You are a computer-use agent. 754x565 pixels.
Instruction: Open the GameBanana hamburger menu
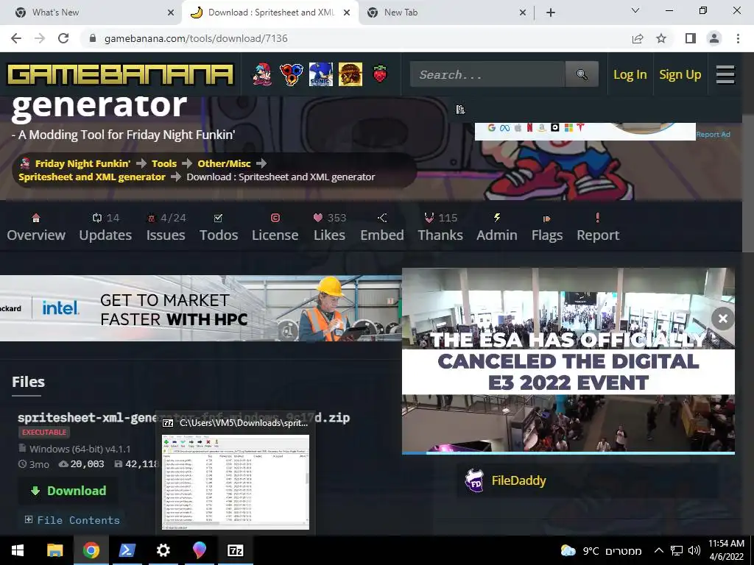[725, 74]
